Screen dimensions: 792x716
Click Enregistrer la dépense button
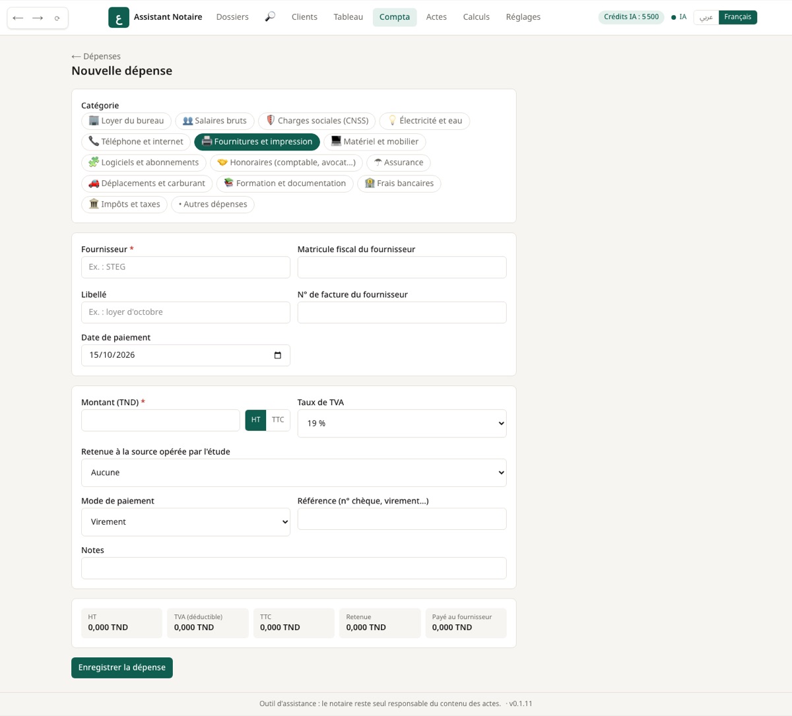coord(122,668)
